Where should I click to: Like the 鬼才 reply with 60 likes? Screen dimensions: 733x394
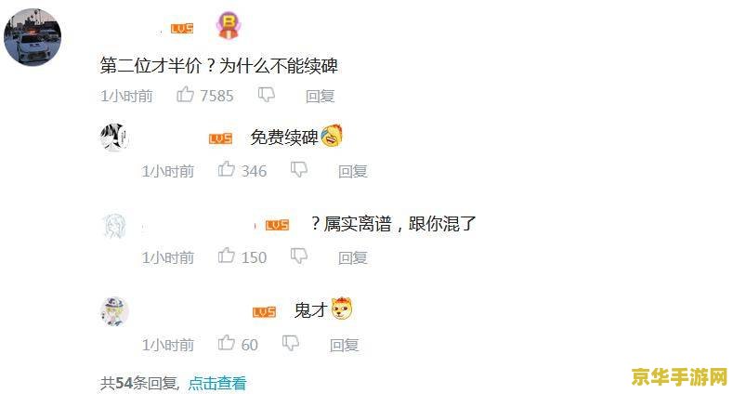click(227, 343)
